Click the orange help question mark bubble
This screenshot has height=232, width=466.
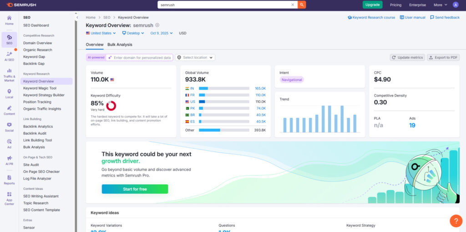[456, 221]
